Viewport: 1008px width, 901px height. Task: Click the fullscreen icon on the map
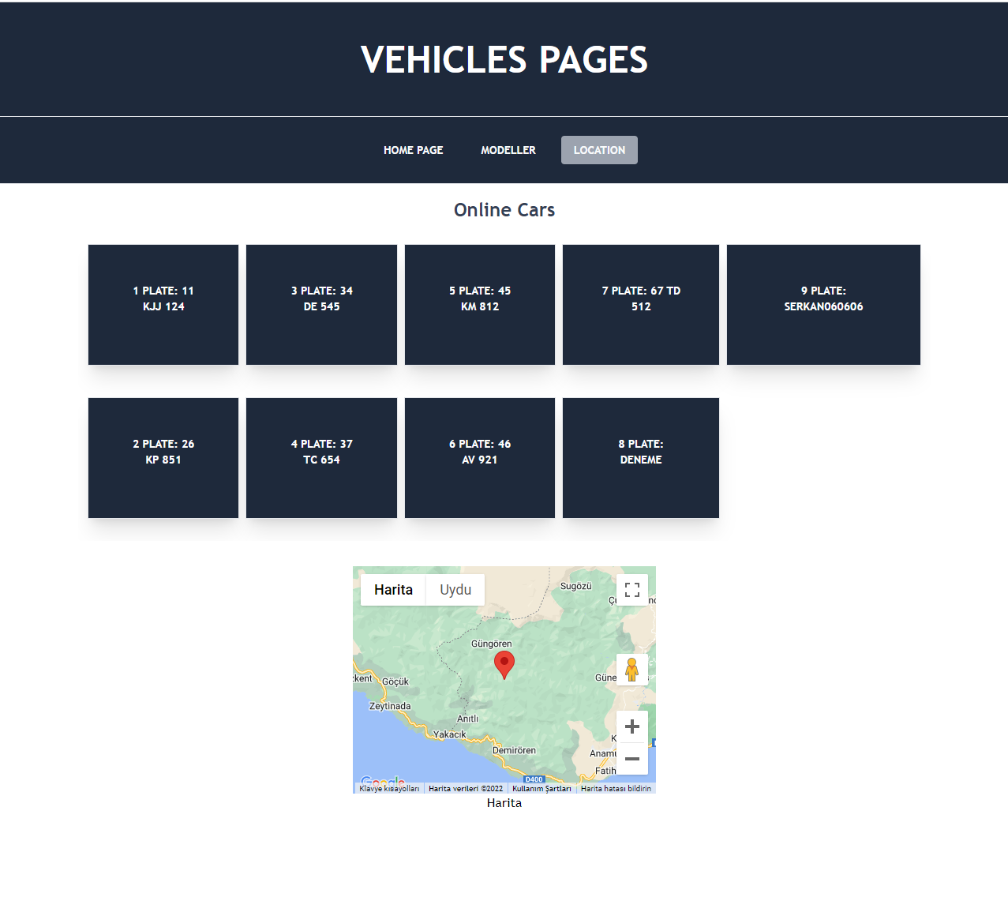631,589
